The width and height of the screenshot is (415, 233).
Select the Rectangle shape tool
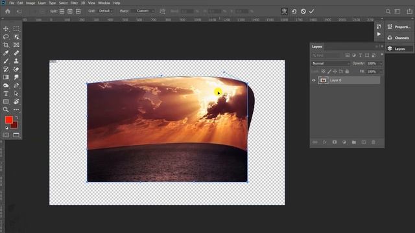click(6, 102)
